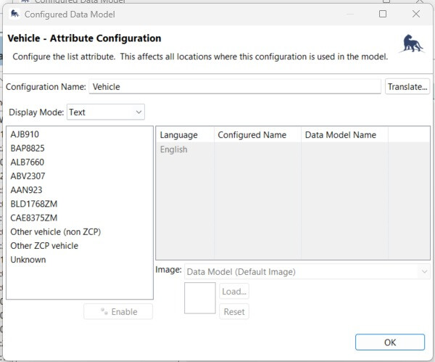This screenshot has height=362, width=435.
Task: Click the Enable button below list
Action: (x=118, y=312)
